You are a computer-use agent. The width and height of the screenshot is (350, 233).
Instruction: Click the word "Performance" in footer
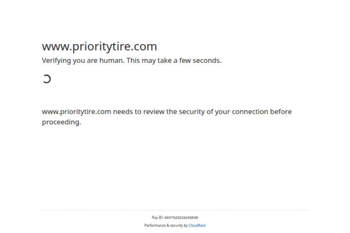pyautogui.click(x=155, y=225)
